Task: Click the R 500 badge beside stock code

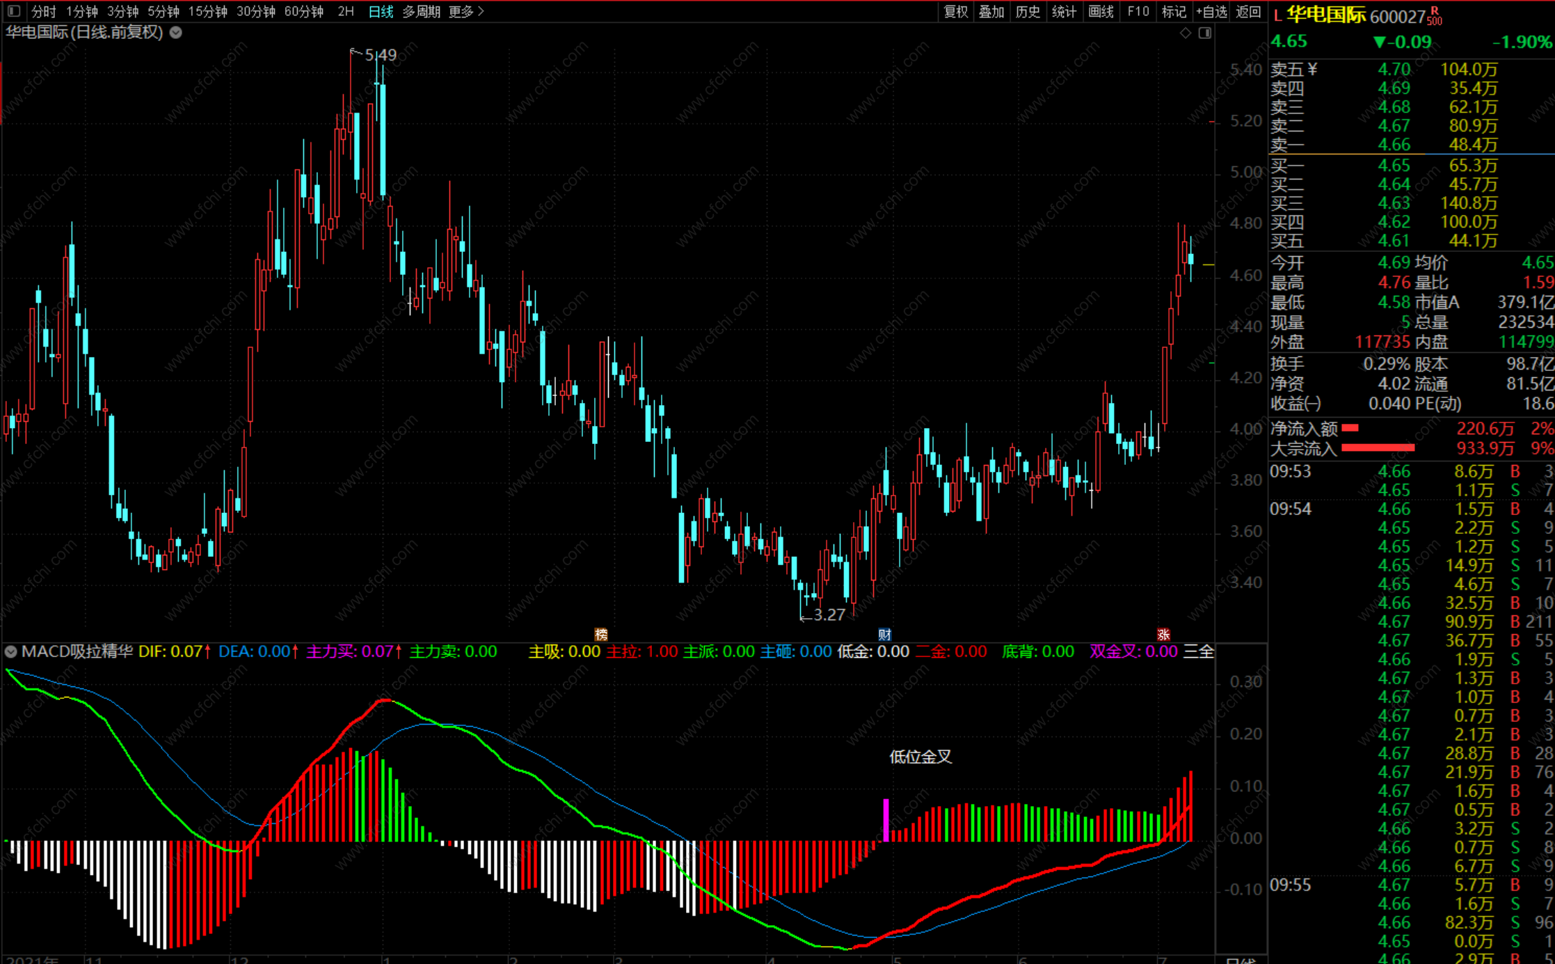Action: 1435,16
